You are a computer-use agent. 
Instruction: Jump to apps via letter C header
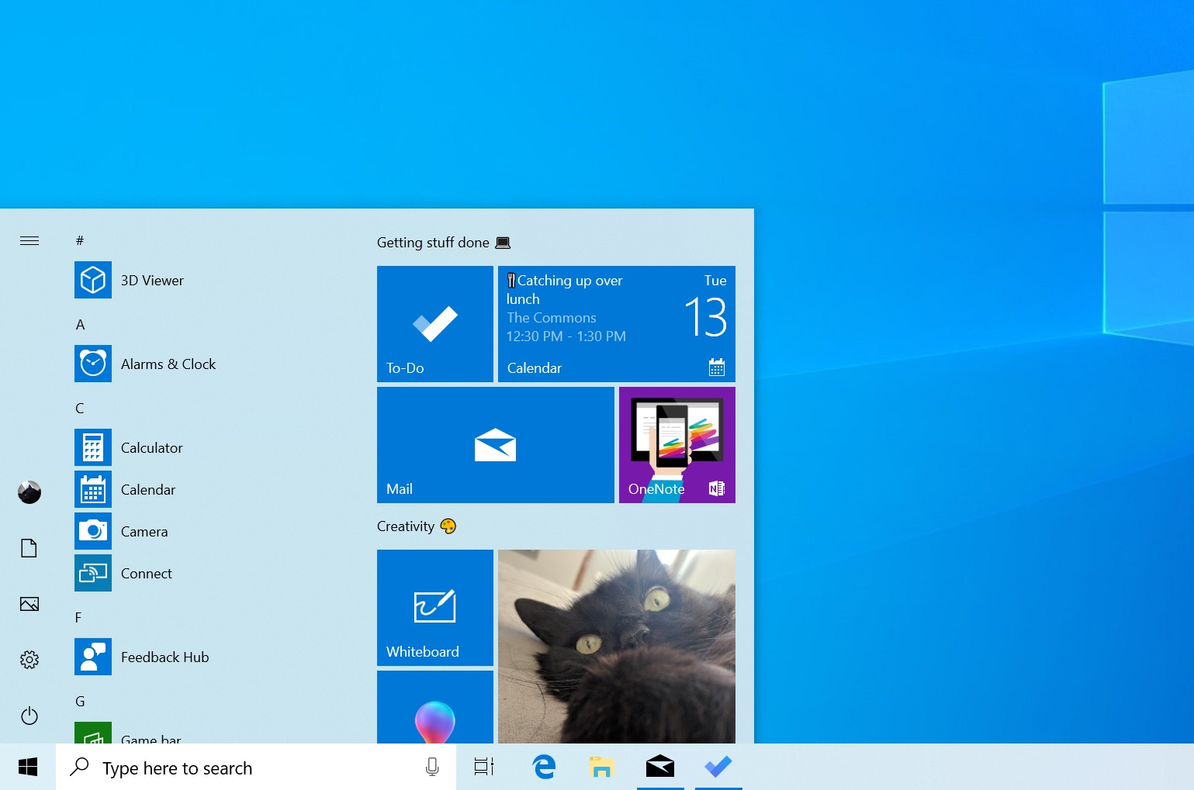pos(80,409)
